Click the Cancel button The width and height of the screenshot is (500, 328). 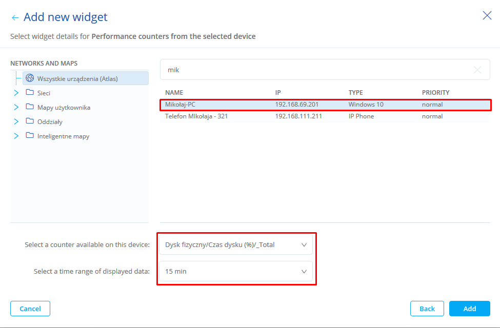coord(30,309)
